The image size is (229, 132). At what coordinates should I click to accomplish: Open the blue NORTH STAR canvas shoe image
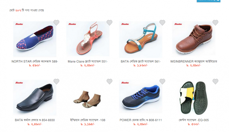(x=35, y=39)
